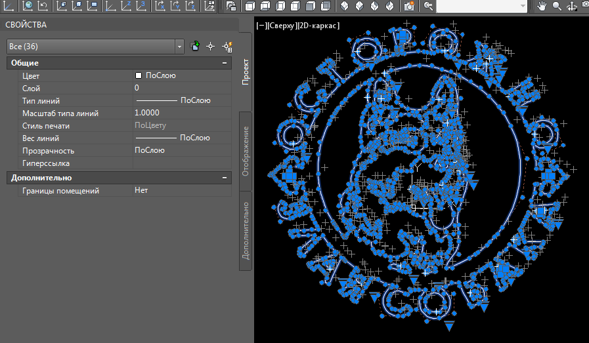Switch to Bottom view cube icon

pyautogui.click(x=265, y=6)
